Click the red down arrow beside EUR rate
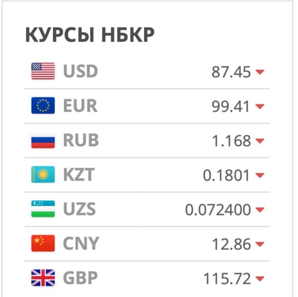Screen dimensions: 298x297 pyautogui.click(x=260, y=106)
